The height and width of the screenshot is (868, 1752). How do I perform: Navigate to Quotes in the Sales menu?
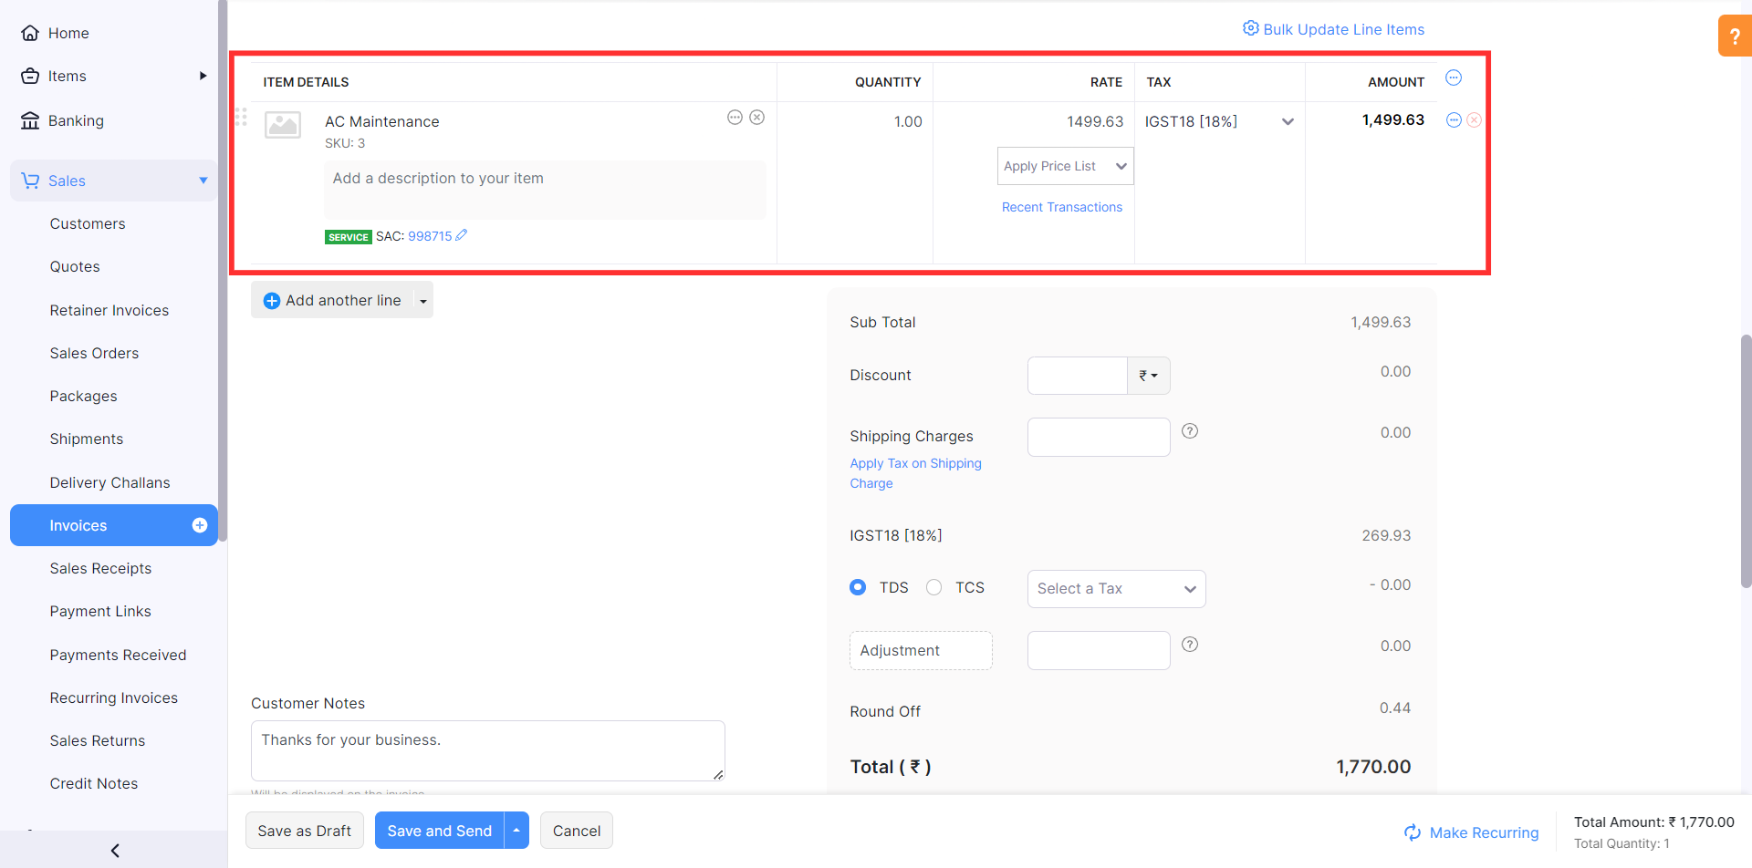74,266
